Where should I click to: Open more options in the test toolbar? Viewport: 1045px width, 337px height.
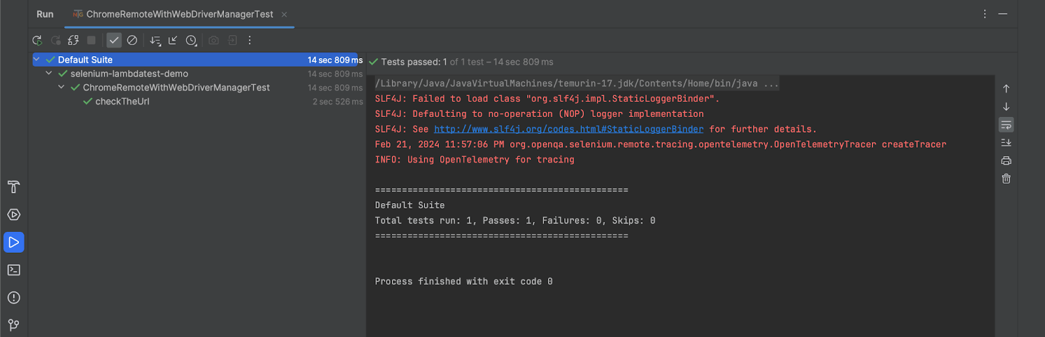point(249,40)
